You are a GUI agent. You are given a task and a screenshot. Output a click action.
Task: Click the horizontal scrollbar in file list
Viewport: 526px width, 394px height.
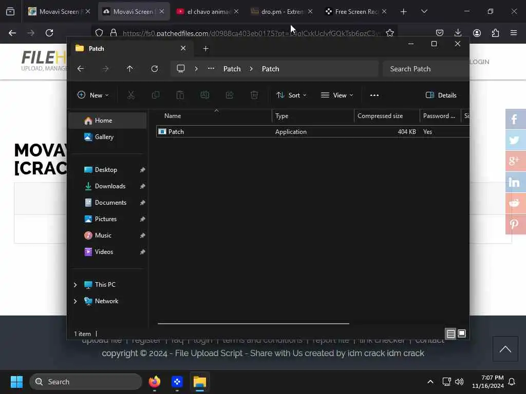(x=253, y=324)
